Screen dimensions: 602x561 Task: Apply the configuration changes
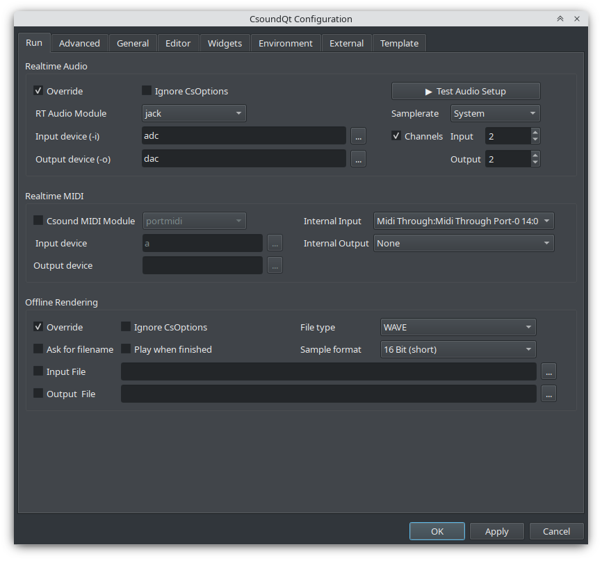pyautogui.click(x=497, y=531)
